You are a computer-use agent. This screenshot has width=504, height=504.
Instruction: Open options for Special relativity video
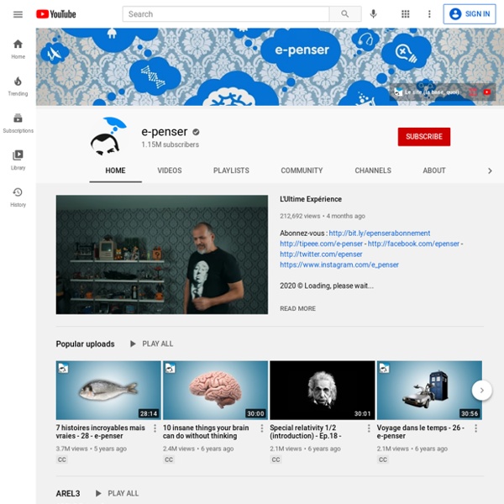[x=369, y=428]
